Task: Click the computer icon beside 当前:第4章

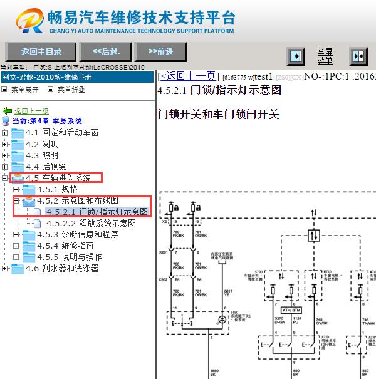Action: 6,121
